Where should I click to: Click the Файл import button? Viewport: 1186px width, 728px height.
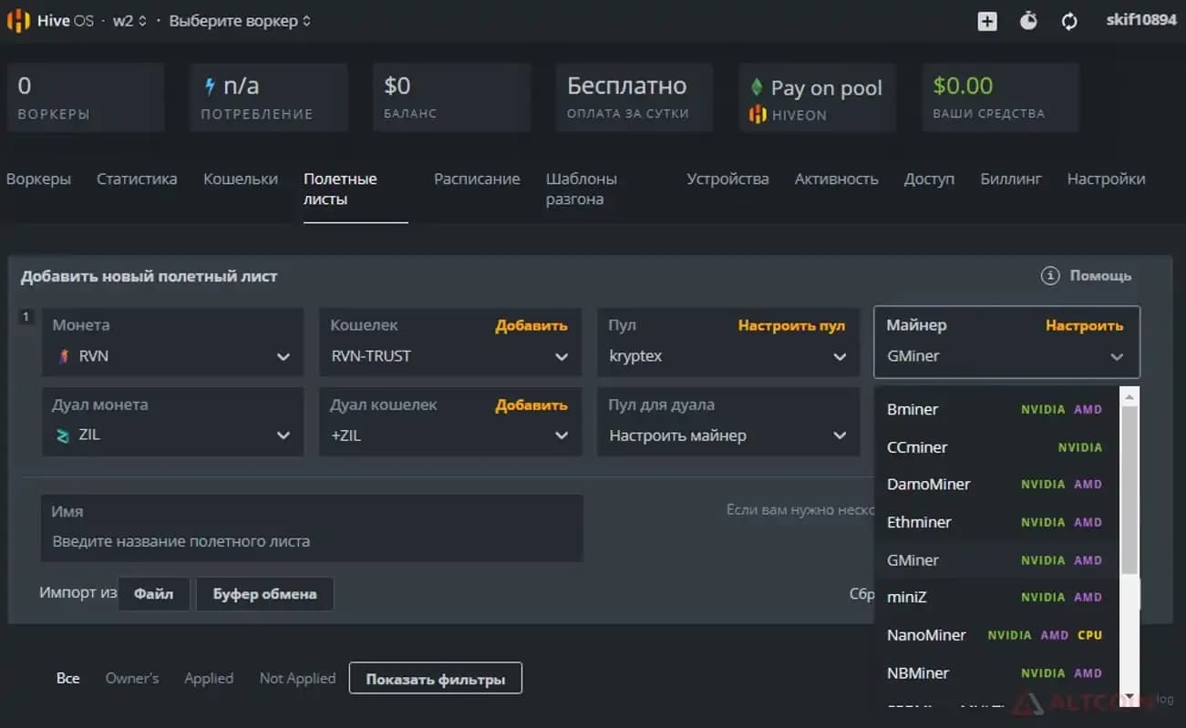coord(154,594)
